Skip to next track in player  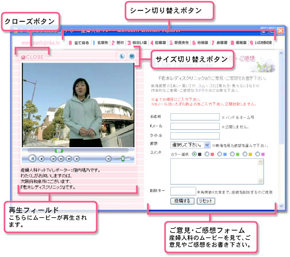(77, 159)
